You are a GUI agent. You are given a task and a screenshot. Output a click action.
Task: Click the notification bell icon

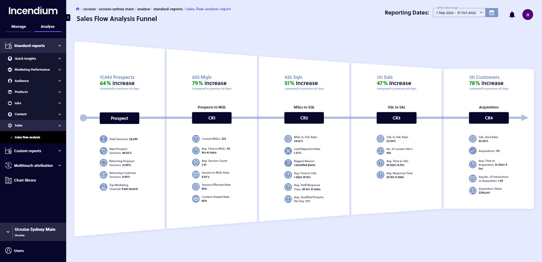pyautogui.click(x=512, y=15)
